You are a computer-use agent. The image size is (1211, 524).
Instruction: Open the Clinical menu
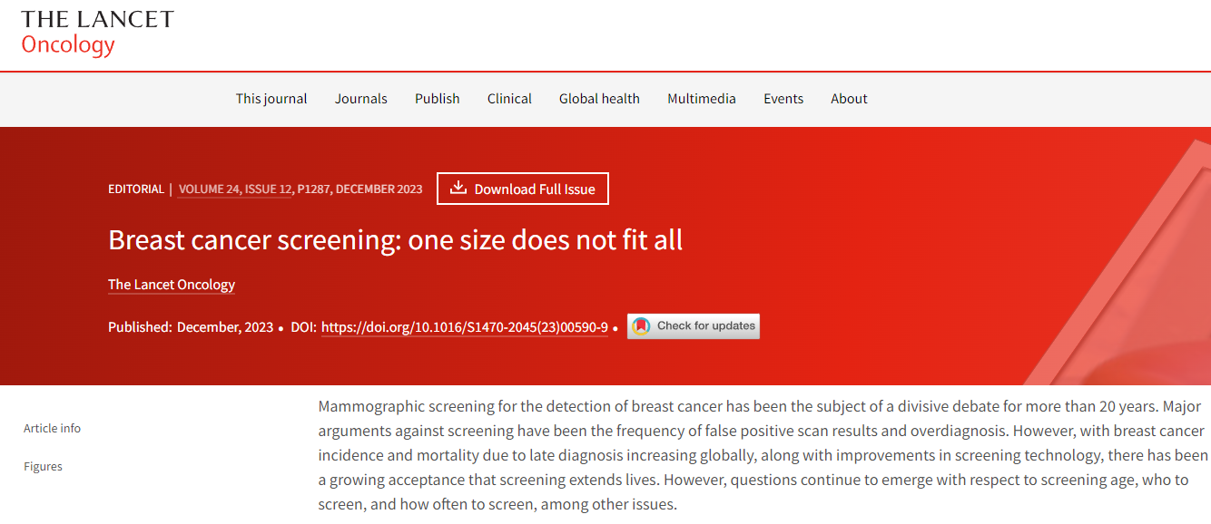(x=509, y=99)
